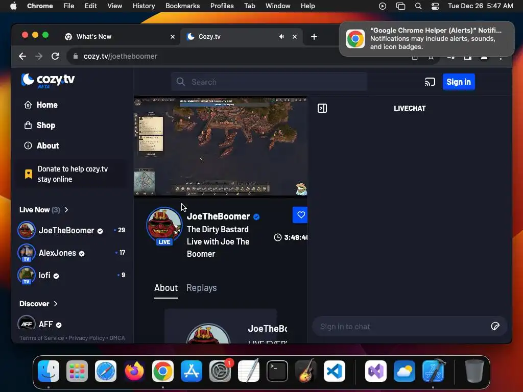Open Spotlight search in menu bar
This screenshot has height=392, width=523.
click(x=418, y=6)
